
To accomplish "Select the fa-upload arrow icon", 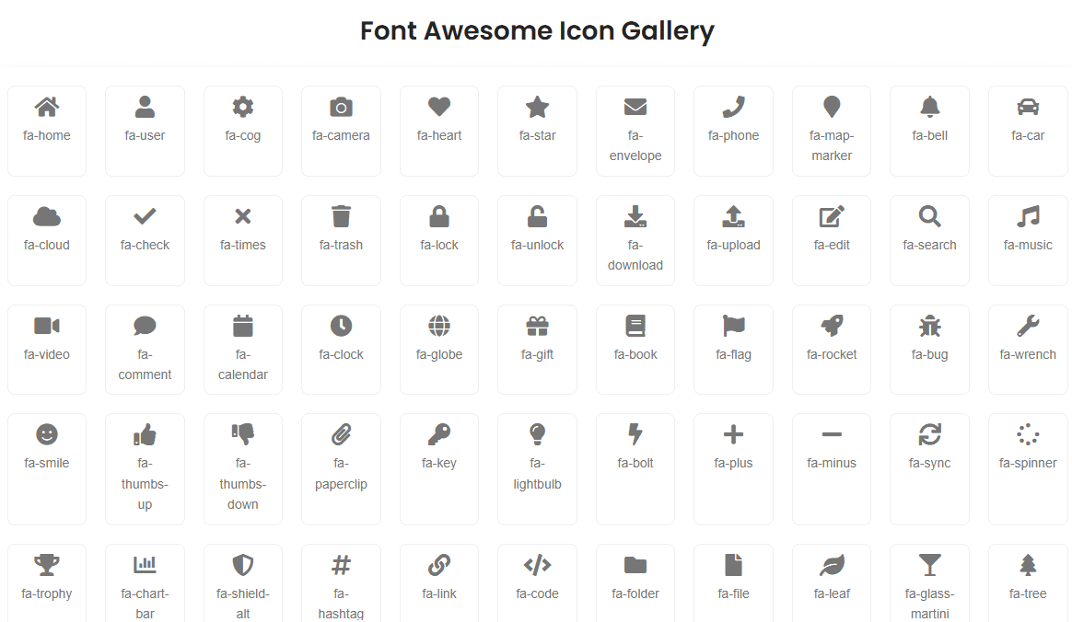I will [x=734, y=216].
